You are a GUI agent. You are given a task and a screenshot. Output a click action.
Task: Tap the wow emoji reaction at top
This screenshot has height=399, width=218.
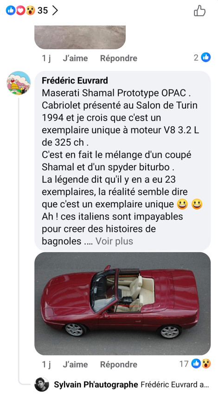tap(30, 10)
